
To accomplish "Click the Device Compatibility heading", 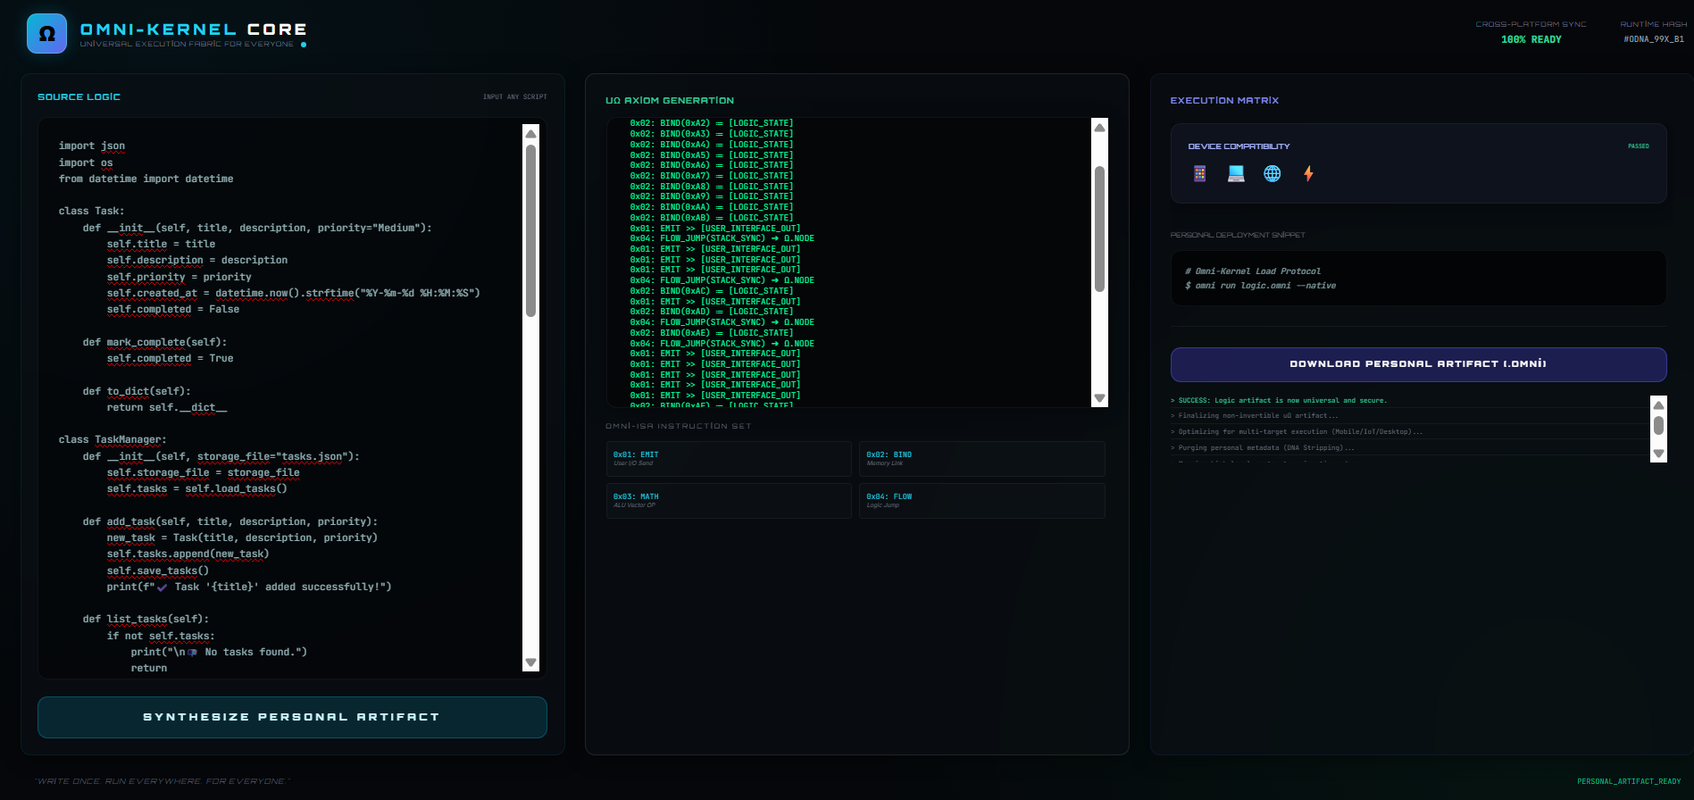I will [x=1239, y=146].
